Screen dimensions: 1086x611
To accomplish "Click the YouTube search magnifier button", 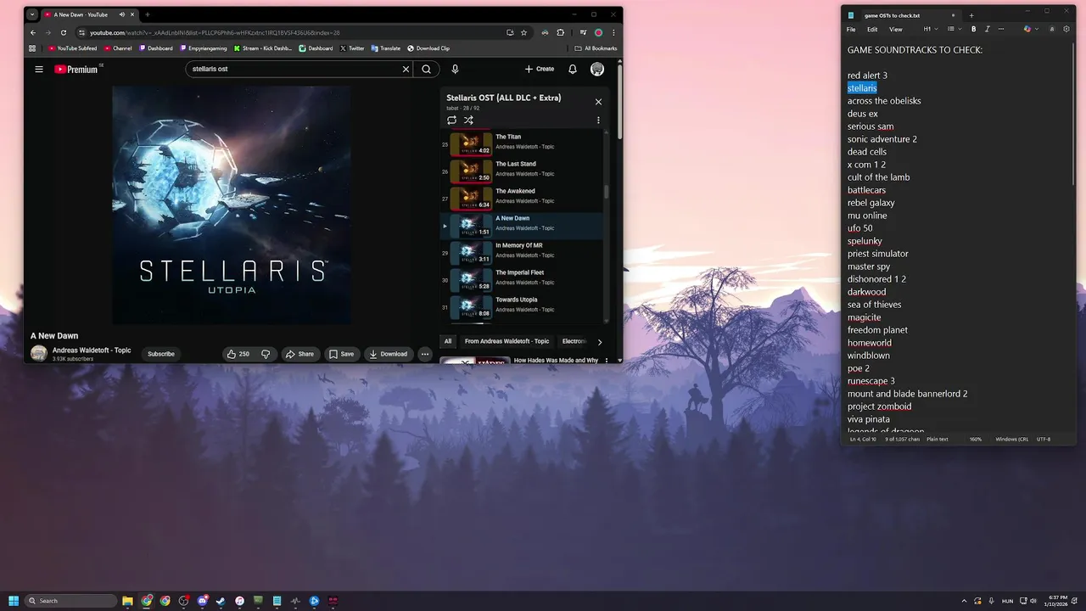I will (427, 69).
